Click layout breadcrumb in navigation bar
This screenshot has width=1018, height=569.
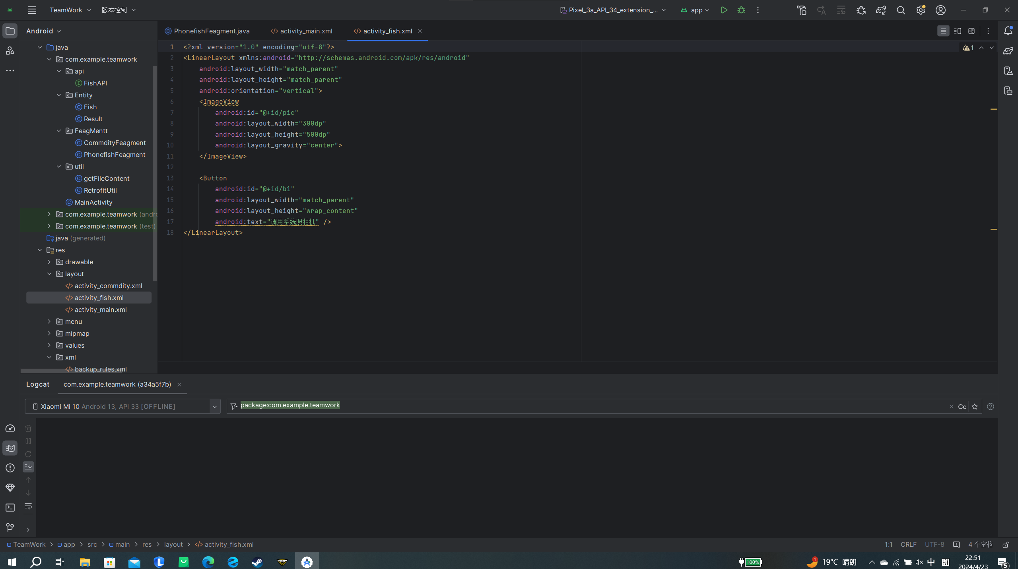pyautogui.click(x=173, y=544)
